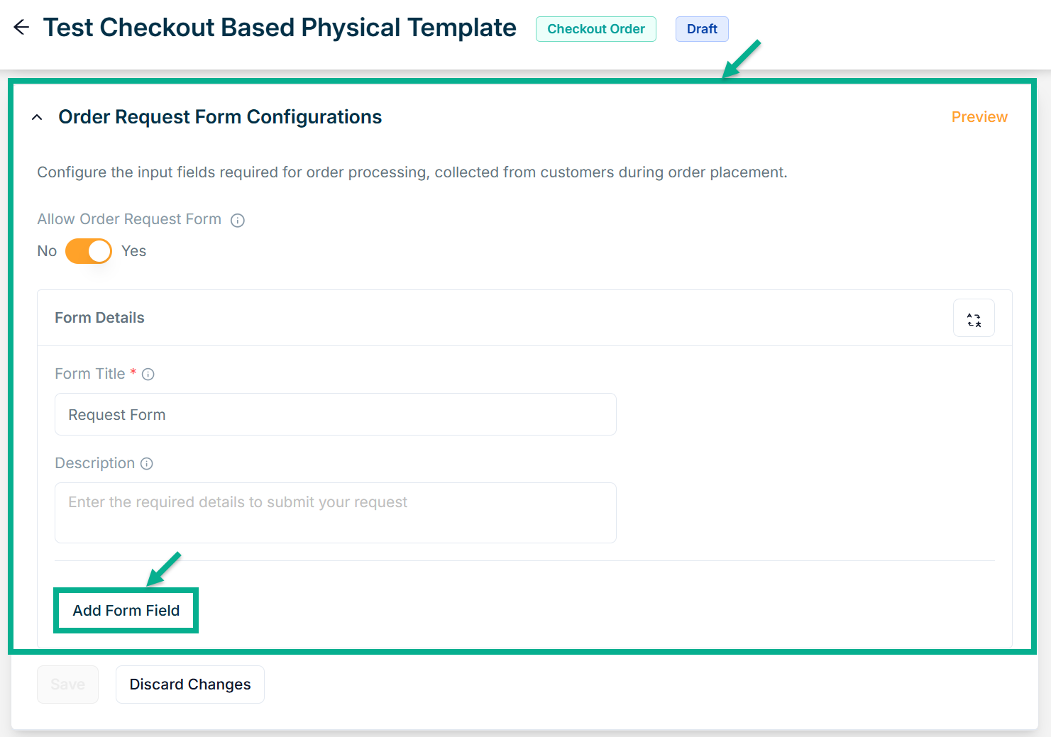
Task: Click the 'No' label beside the switch
Action: 47,251
